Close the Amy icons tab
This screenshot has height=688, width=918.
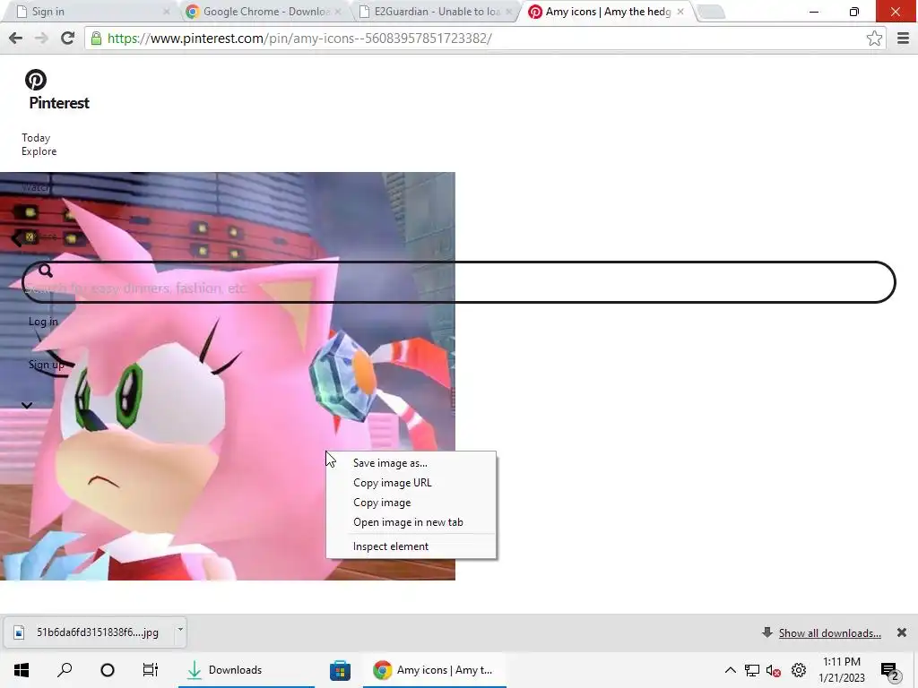click(680, 11)
